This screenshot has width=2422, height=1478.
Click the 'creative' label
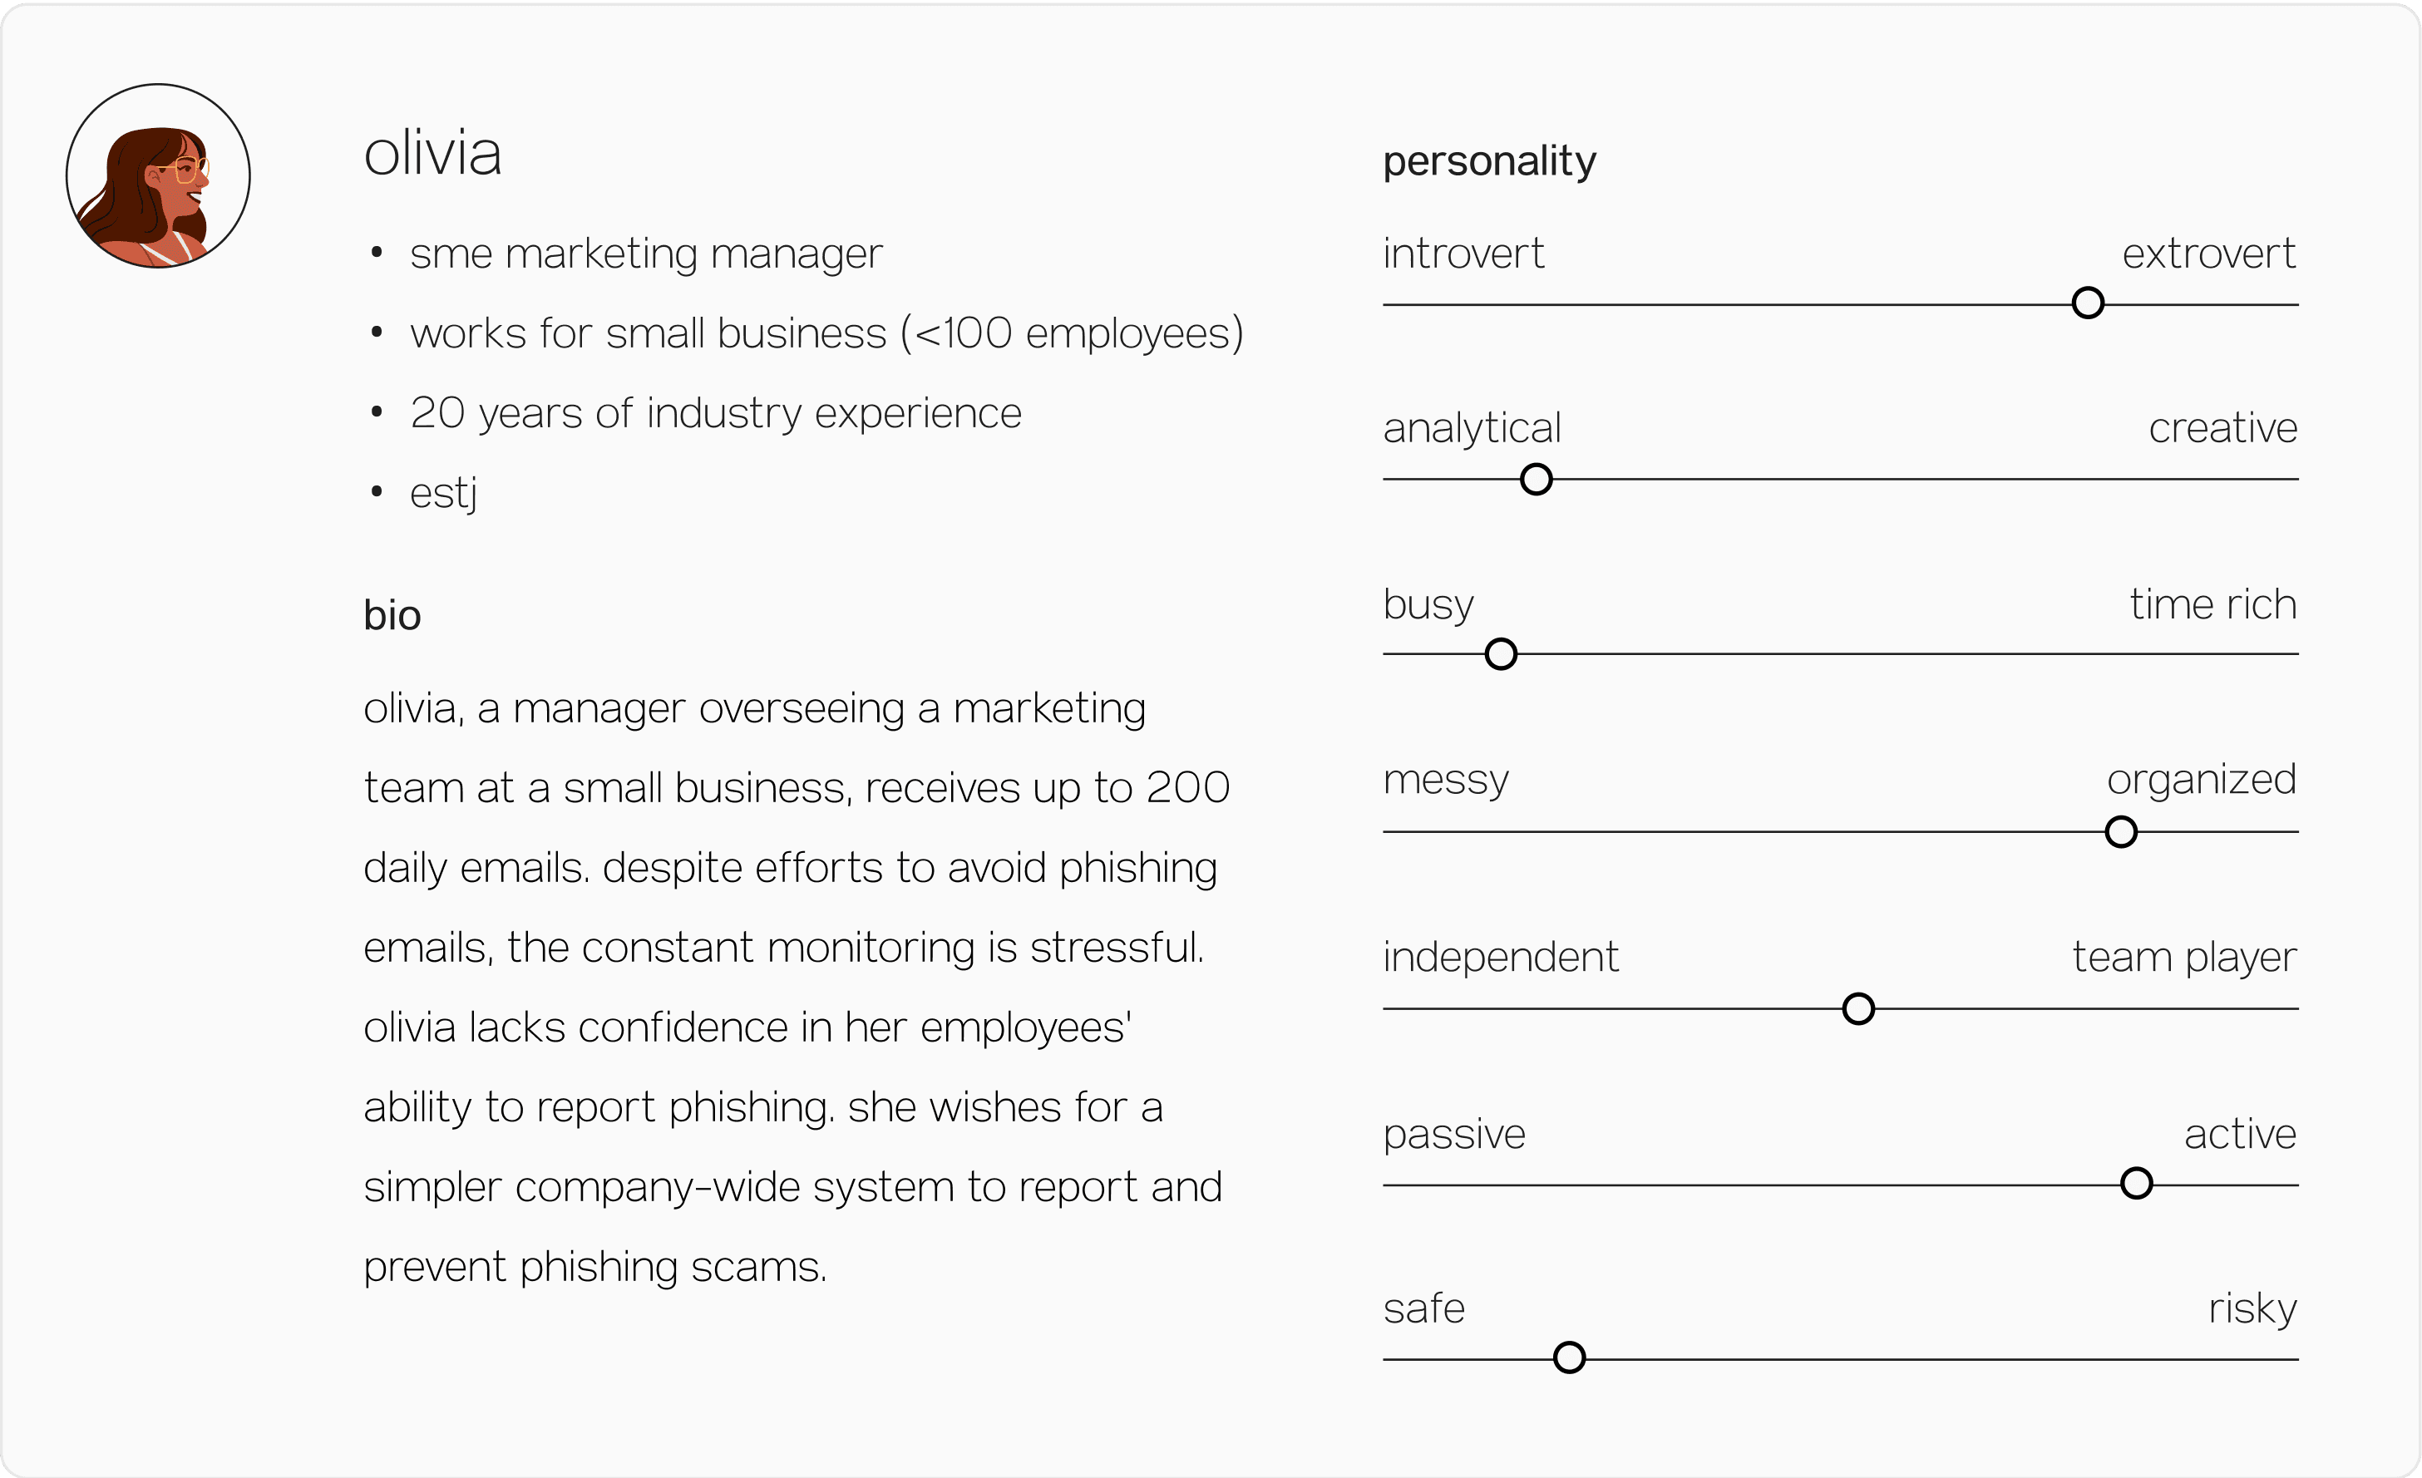(2222, 427)
